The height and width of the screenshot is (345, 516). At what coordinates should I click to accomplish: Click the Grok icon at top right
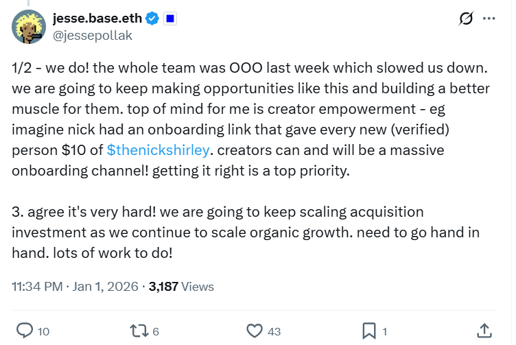click(465, 20)
